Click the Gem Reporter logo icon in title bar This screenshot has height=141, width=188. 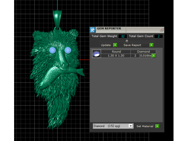click(92, 30)
